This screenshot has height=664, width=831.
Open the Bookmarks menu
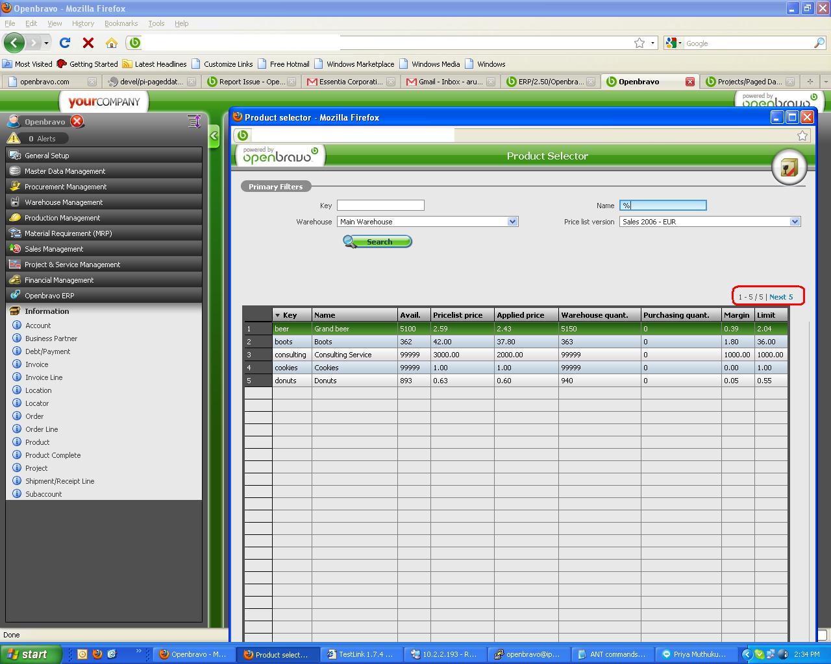coord(121,23)
